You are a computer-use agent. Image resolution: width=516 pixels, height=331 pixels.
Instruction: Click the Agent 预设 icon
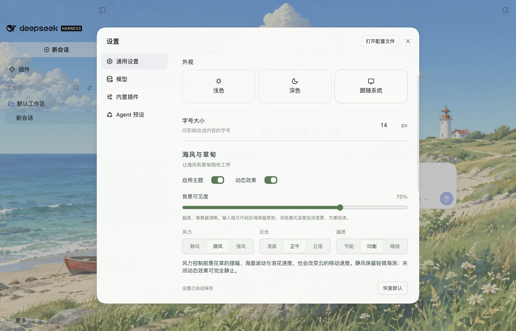(x=110, y=115)
